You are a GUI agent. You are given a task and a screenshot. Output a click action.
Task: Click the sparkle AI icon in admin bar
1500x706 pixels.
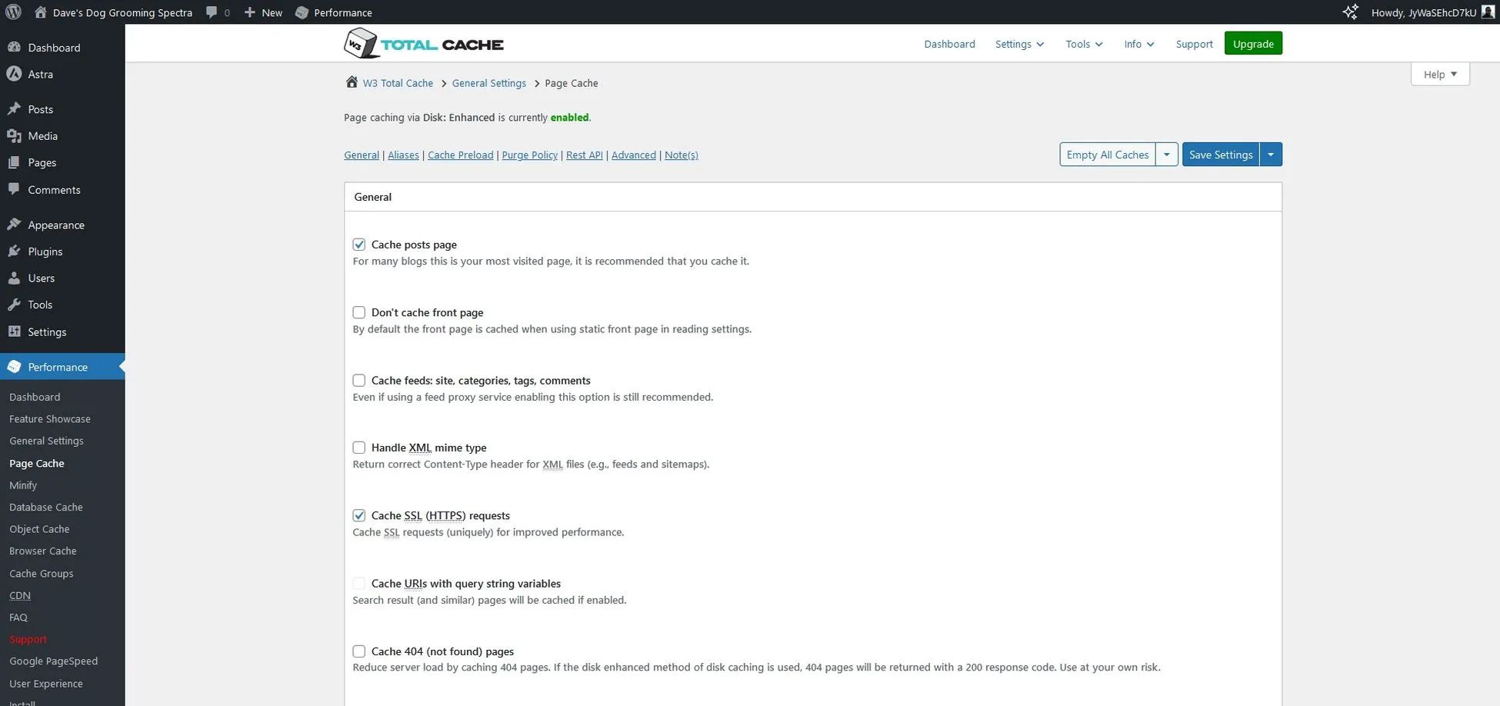point(1350,12)
